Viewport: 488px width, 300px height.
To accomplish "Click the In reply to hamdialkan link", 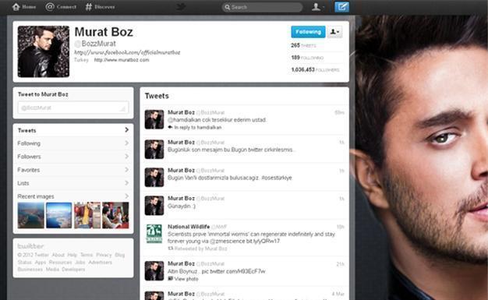I will pyautogui.click(x=198, y=127).
